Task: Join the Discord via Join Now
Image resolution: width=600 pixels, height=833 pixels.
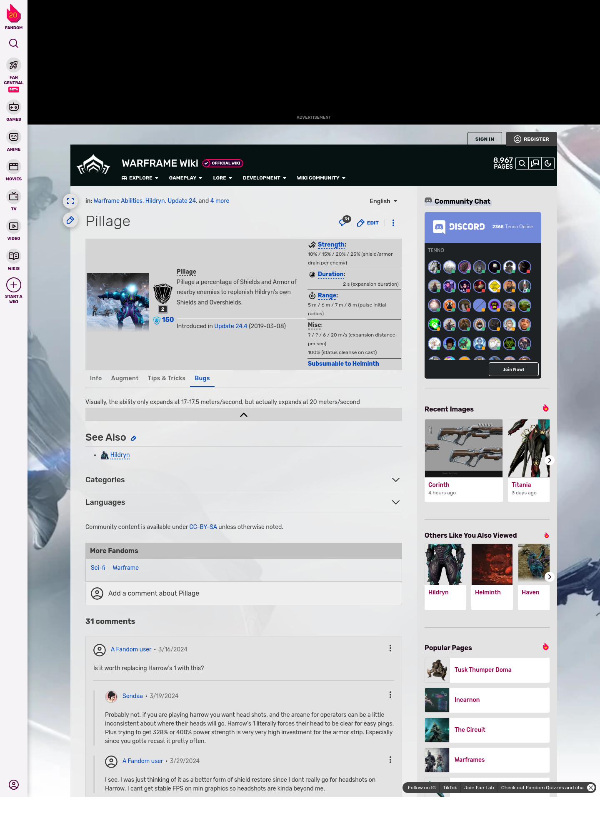Action: [x=514, y=369]
